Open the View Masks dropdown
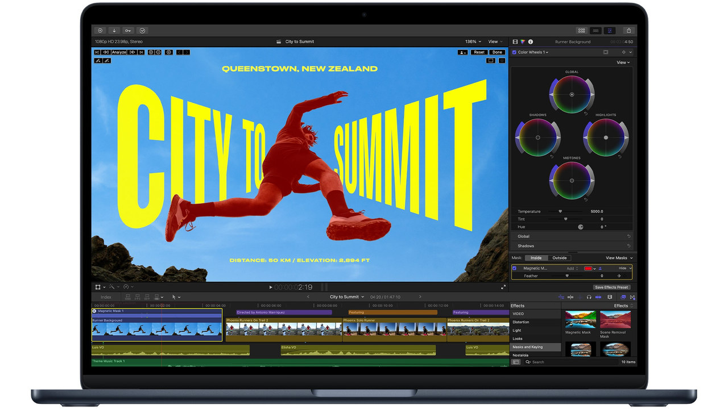Screen dimensions: 728x409 coord(617,258)
